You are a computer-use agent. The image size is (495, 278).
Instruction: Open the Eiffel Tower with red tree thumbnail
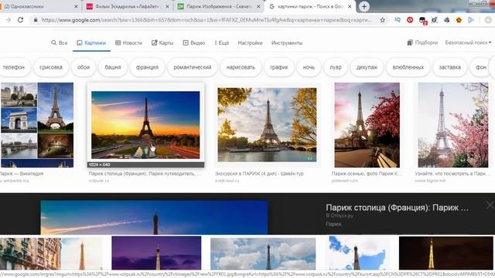(367, 125)
